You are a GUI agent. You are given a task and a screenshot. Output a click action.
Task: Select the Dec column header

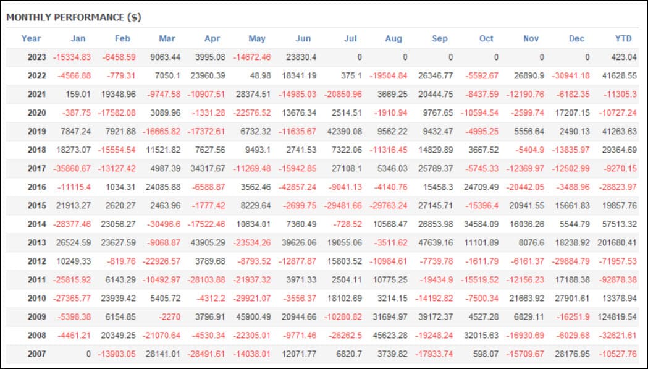[x=576, y=38]
